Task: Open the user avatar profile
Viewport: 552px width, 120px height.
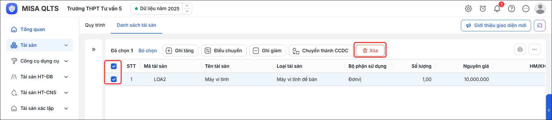Action: [540, 9]
